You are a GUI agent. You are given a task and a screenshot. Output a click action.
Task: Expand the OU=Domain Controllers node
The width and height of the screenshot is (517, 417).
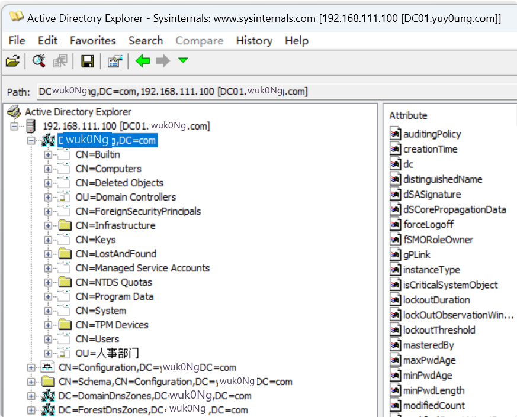[x=48, y=198]
